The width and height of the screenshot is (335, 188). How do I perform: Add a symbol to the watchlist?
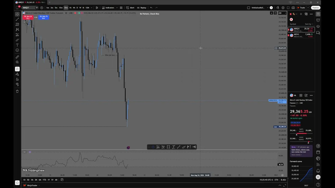301,14
